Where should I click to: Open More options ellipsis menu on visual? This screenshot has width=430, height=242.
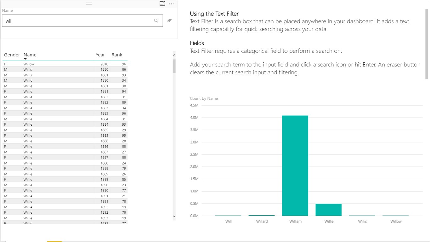(x=172, y=4)
